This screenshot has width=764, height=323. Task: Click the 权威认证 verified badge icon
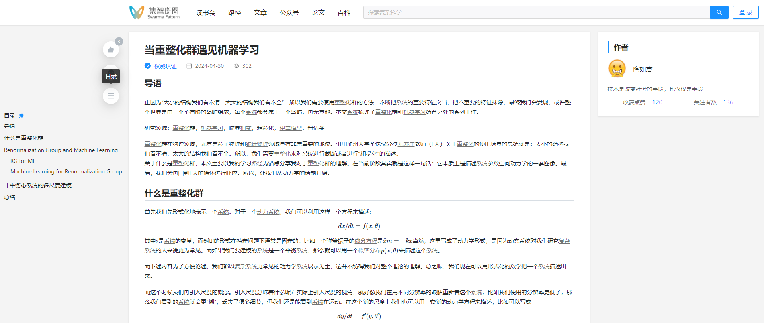pos(148,66)
